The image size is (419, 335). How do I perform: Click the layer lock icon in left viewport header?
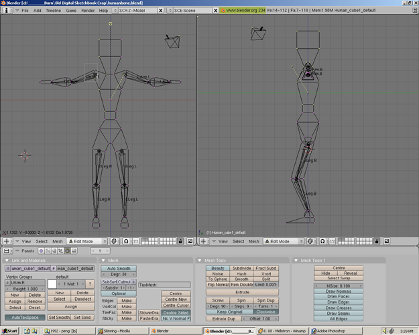tap(180, 241)
